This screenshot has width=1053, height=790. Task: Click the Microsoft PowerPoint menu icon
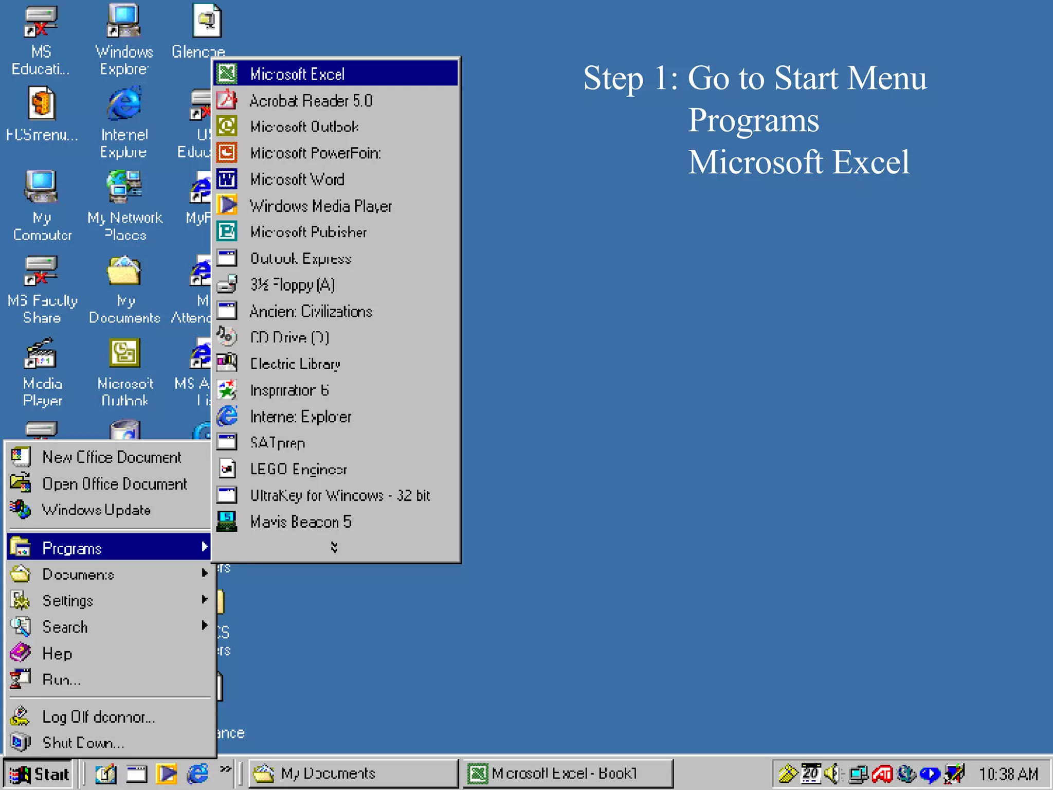click(x=227, y=153)
